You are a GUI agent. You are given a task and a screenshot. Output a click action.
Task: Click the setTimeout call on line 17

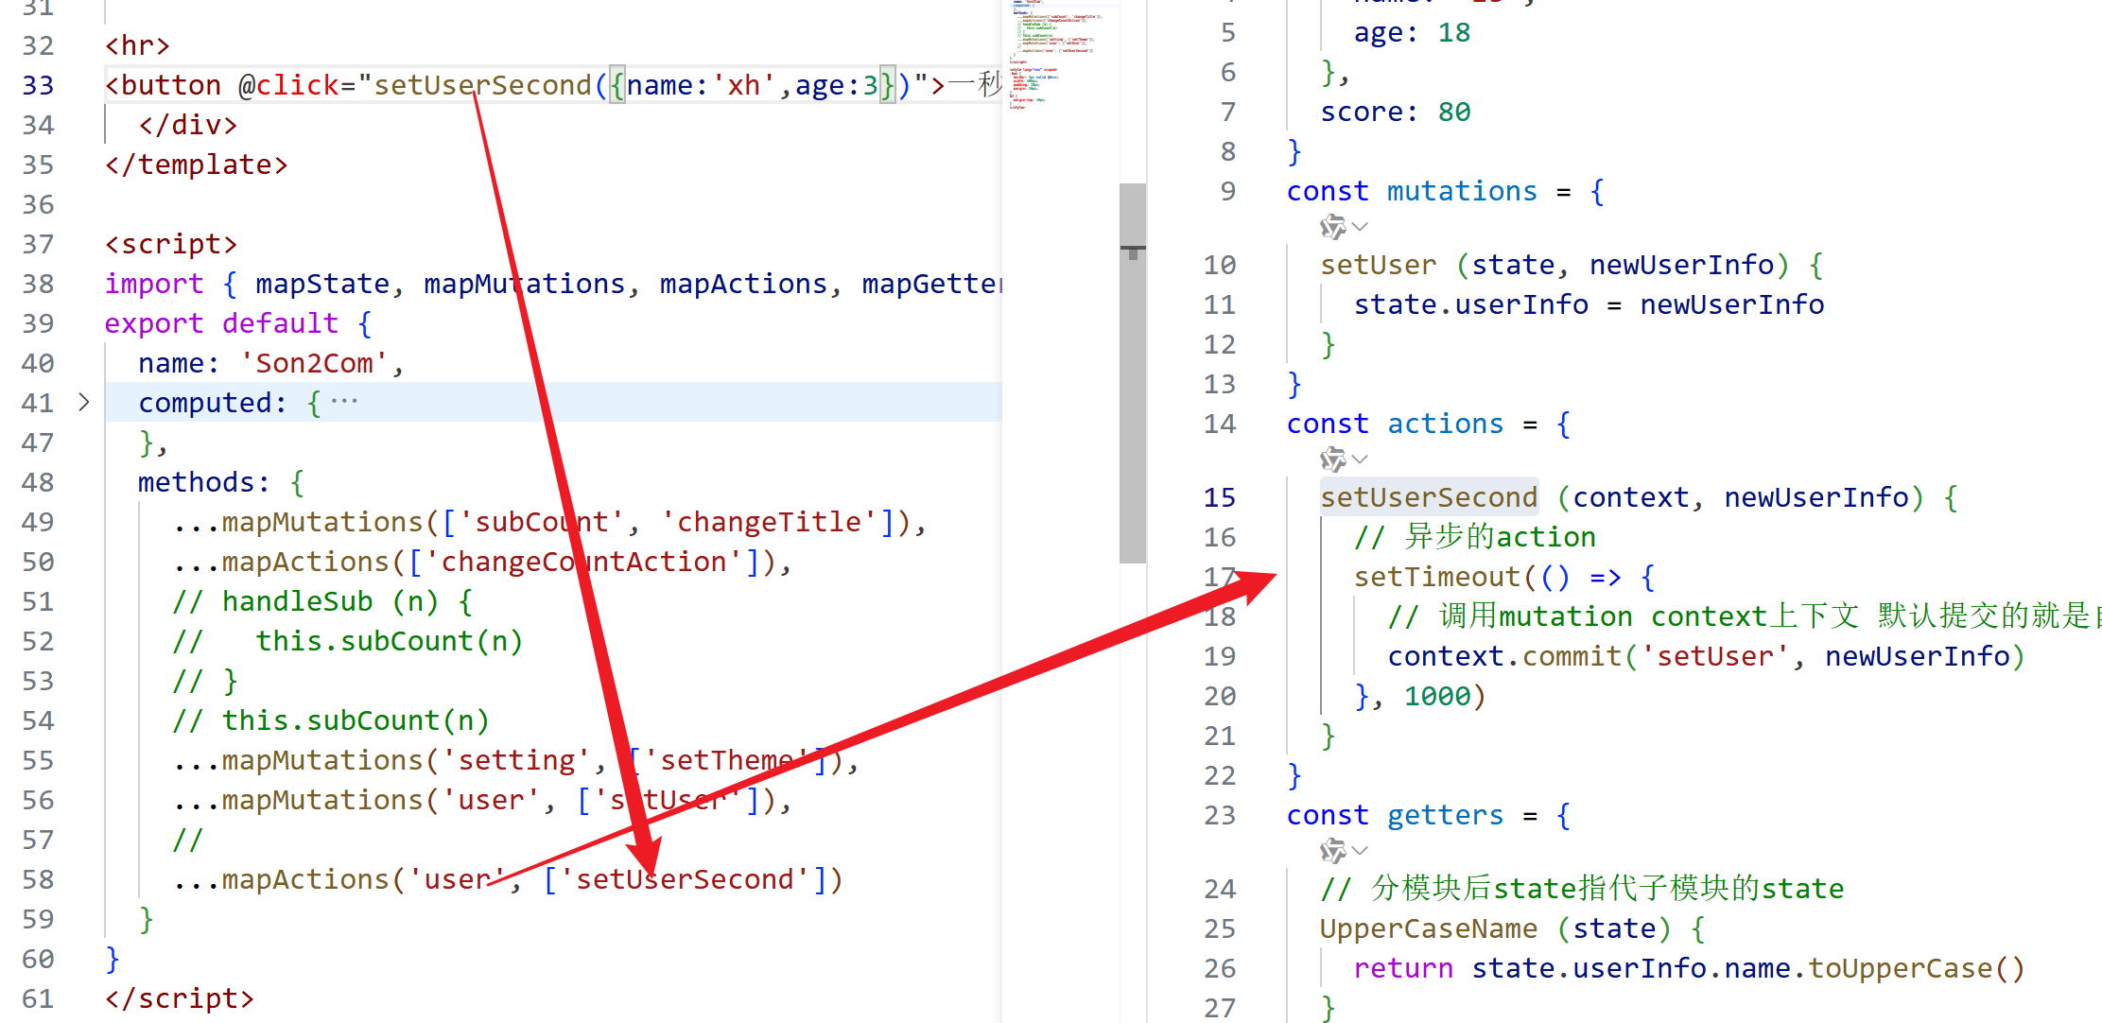click(x=1435, y=577)
